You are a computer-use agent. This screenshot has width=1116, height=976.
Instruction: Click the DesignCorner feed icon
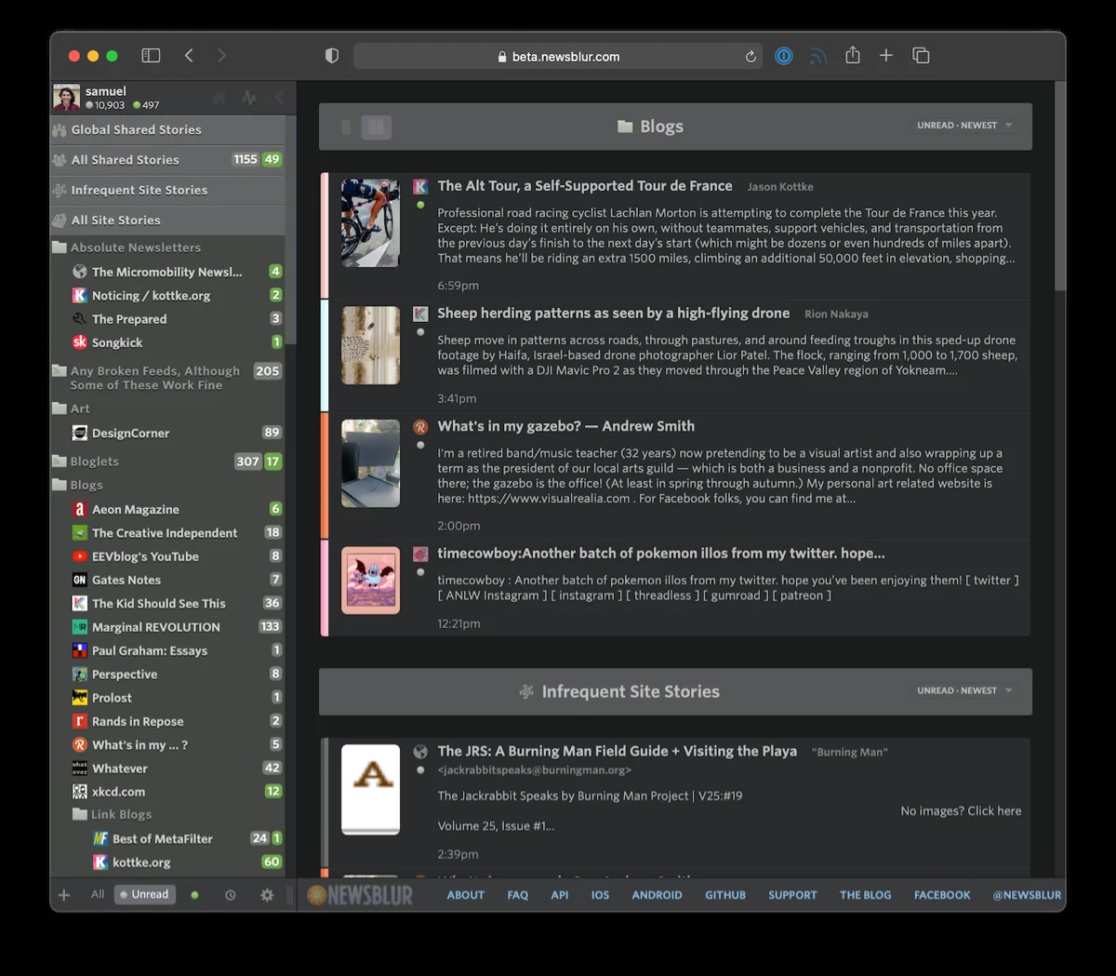(80, 433)
